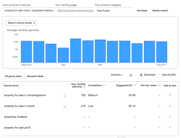Add property for sale in cambridgeshire to plan
The height and width of the screenshot is (138, 181).
coord(170,95)
